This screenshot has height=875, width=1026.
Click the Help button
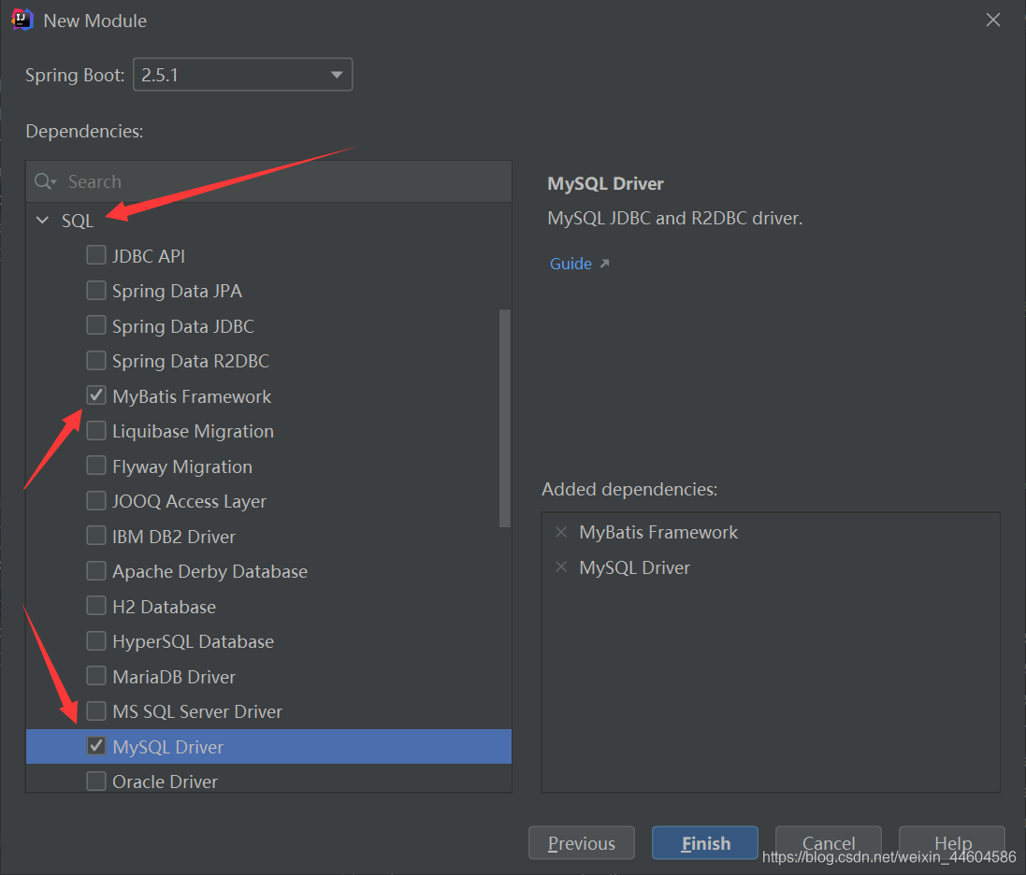(952, 843)
